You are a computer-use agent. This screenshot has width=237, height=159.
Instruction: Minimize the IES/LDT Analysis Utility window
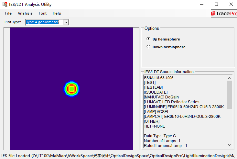point(202,5)
